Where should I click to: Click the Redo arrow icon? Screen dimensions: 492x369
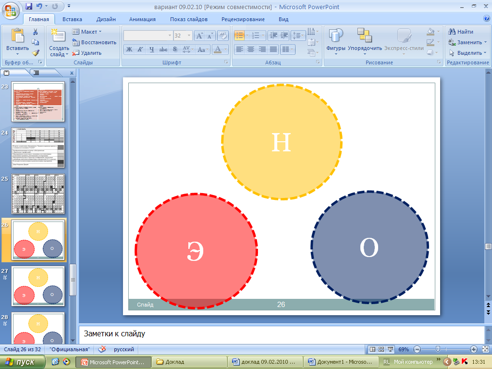55,6
